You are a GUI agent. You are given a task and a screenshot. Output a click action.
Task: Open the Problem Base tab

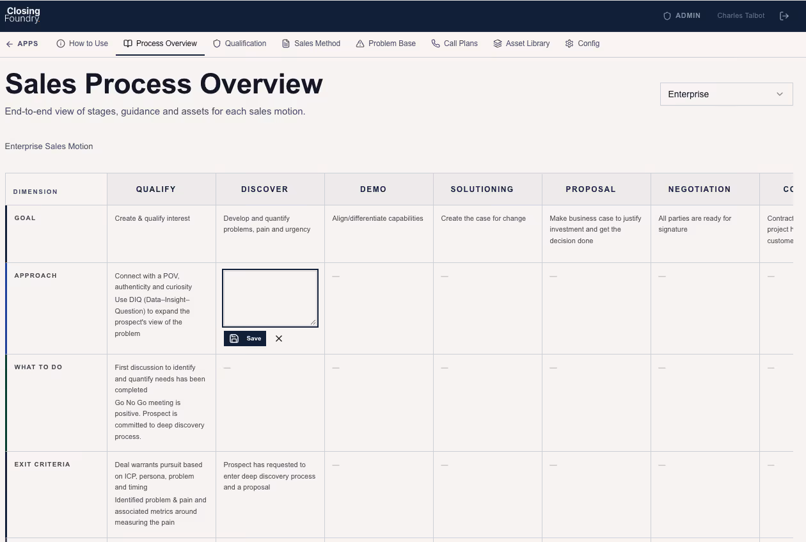pos(386,44)
